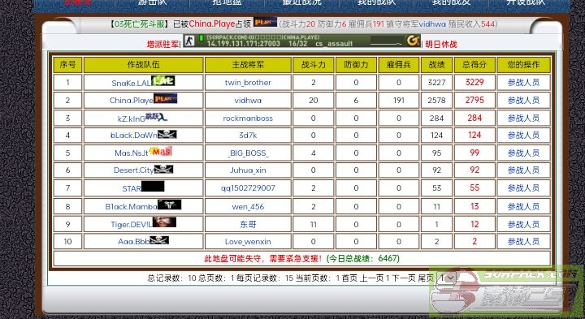Click the green signal indicator in server banner
585x319 pixels.
201,38
